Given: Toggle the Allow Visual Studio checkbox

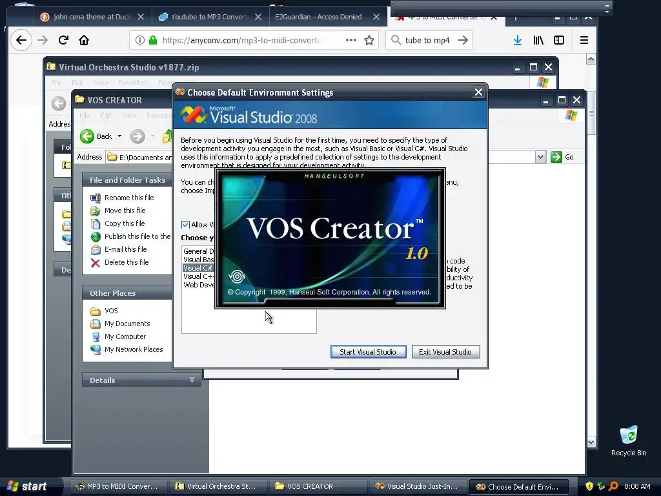Looking at the screenshot, I should point(185,225).
